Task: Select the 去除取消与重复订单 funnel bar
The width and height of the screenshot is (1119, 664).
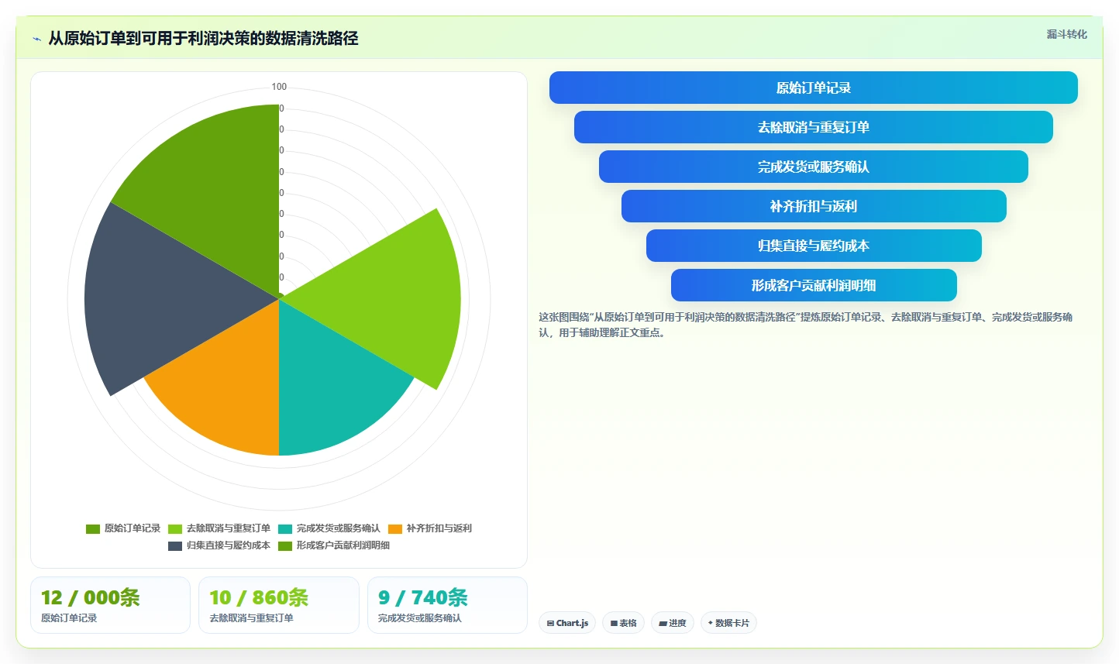Action: tap(813, 127)
